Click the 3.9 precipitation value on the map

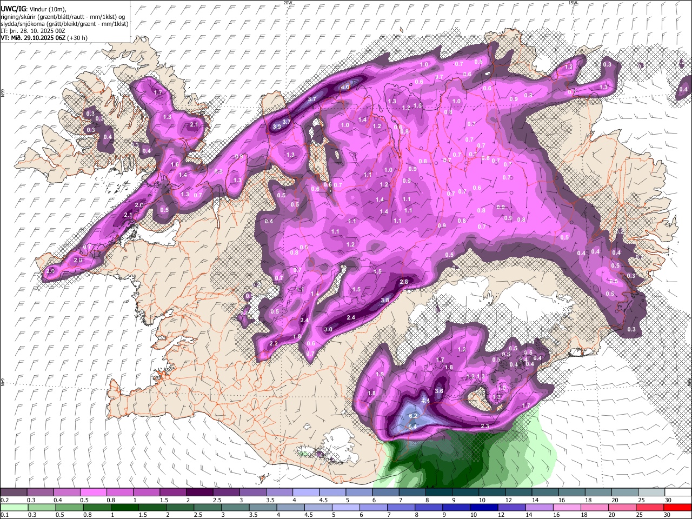277,127
